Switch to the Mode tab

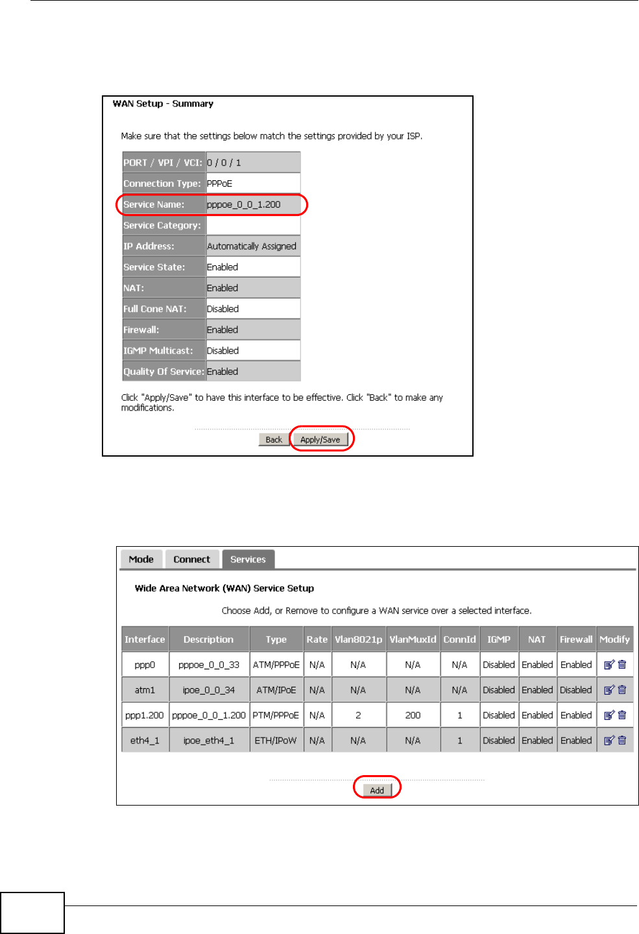pos(141,559)
